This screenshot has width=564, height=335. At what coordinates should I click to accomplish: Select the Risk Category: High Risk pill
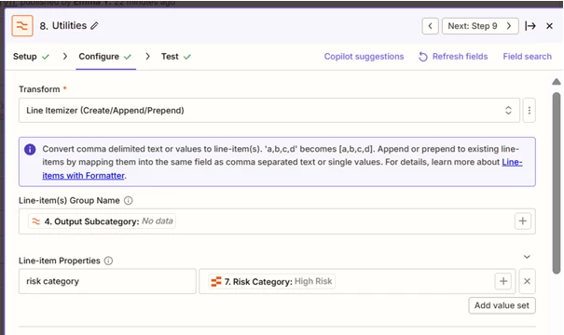(x=271, y=281)
